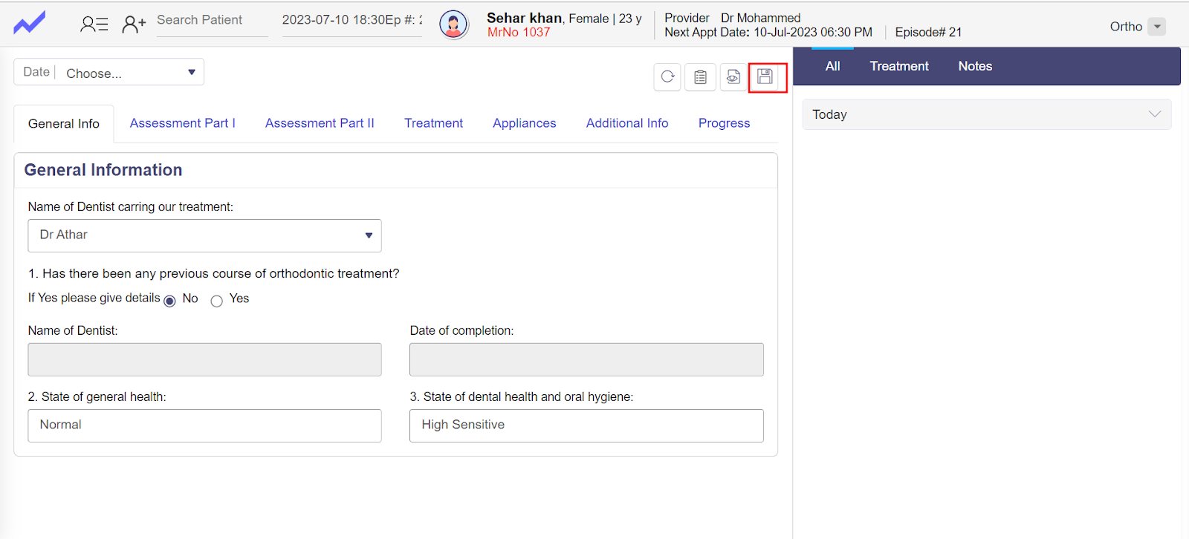The image size is (1189, 539).
Task: Open the Date Choose dropdown
Action: [x=109, y=72]
